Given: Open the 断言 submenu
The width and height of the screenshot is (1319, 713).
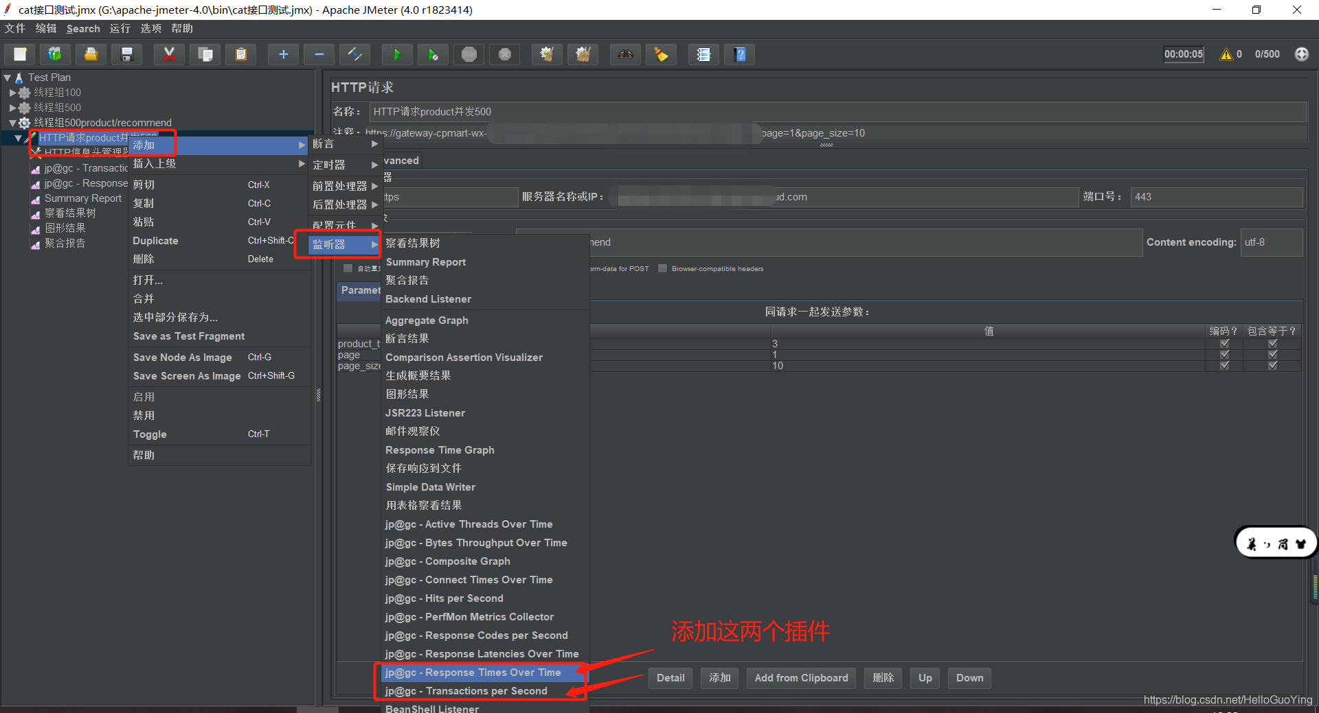Looking at the screenshot, I should tap(344, 144).
